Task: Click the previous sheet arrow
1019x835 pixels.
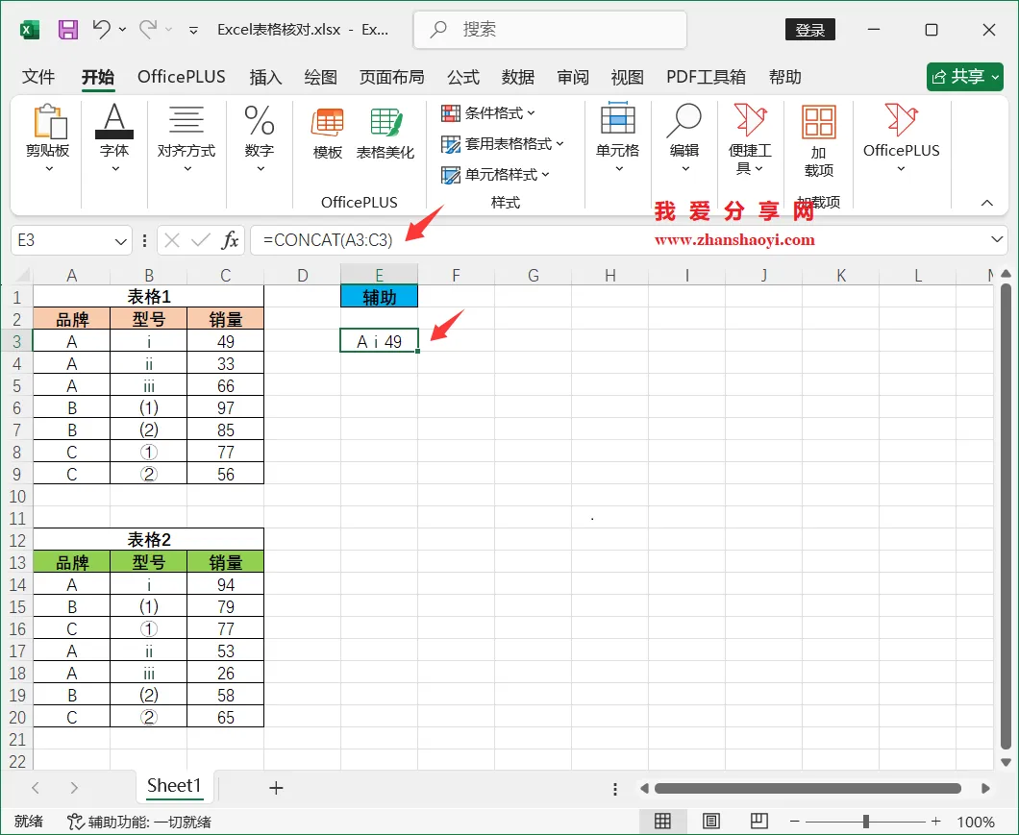Action: click(x=36, y=788)
